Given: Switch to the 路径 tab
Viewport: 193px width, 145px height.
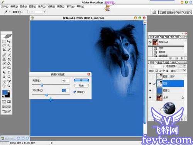Looking at the screenshot, I should [x=167, y=63].
